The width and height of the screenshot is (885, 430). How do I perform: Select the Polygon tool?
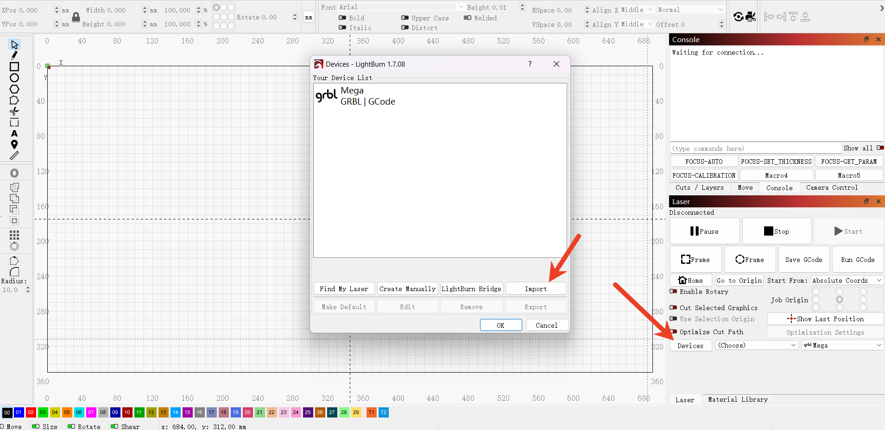(x=14, y=89)
